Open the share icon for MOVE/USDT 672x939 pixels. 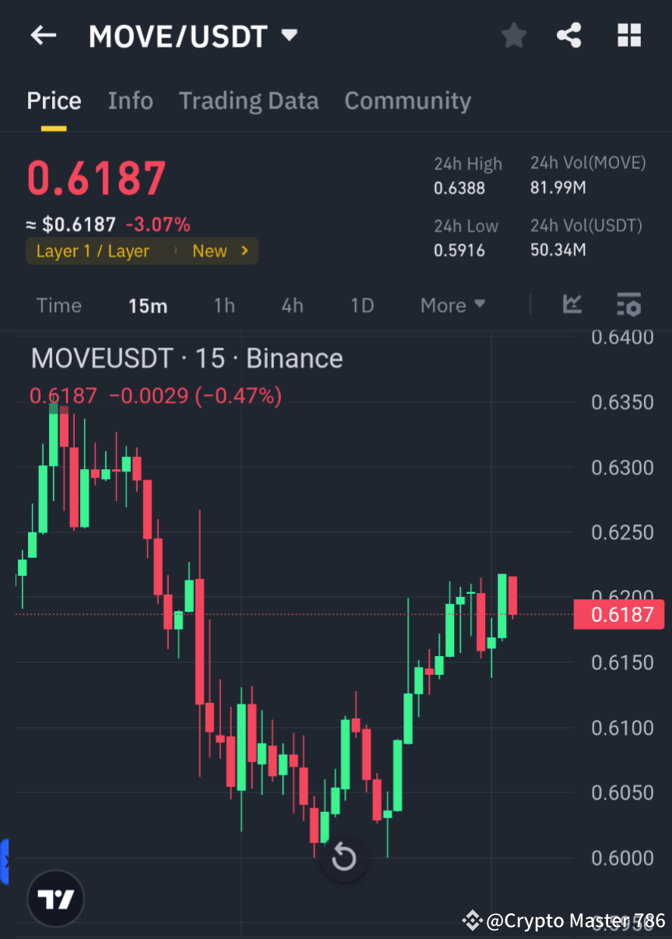tap(569, 35)
